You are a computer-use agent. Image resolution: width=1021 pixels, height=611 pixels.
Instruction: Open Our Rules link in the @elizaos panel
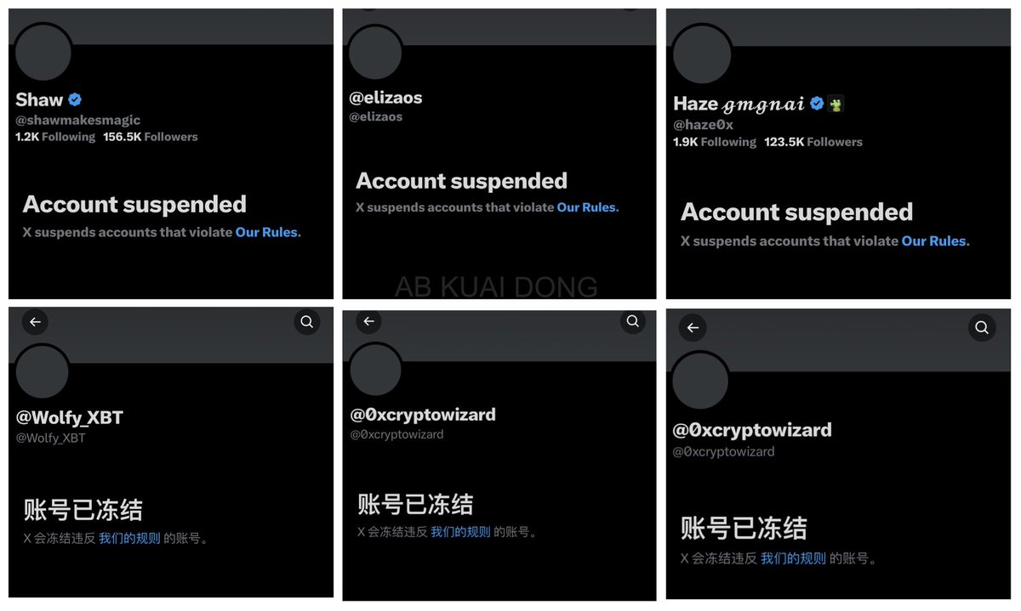(x=588, y=207)
